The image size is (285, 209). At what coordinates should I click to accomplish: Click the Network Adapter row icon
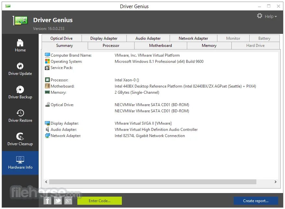(47, 136)
